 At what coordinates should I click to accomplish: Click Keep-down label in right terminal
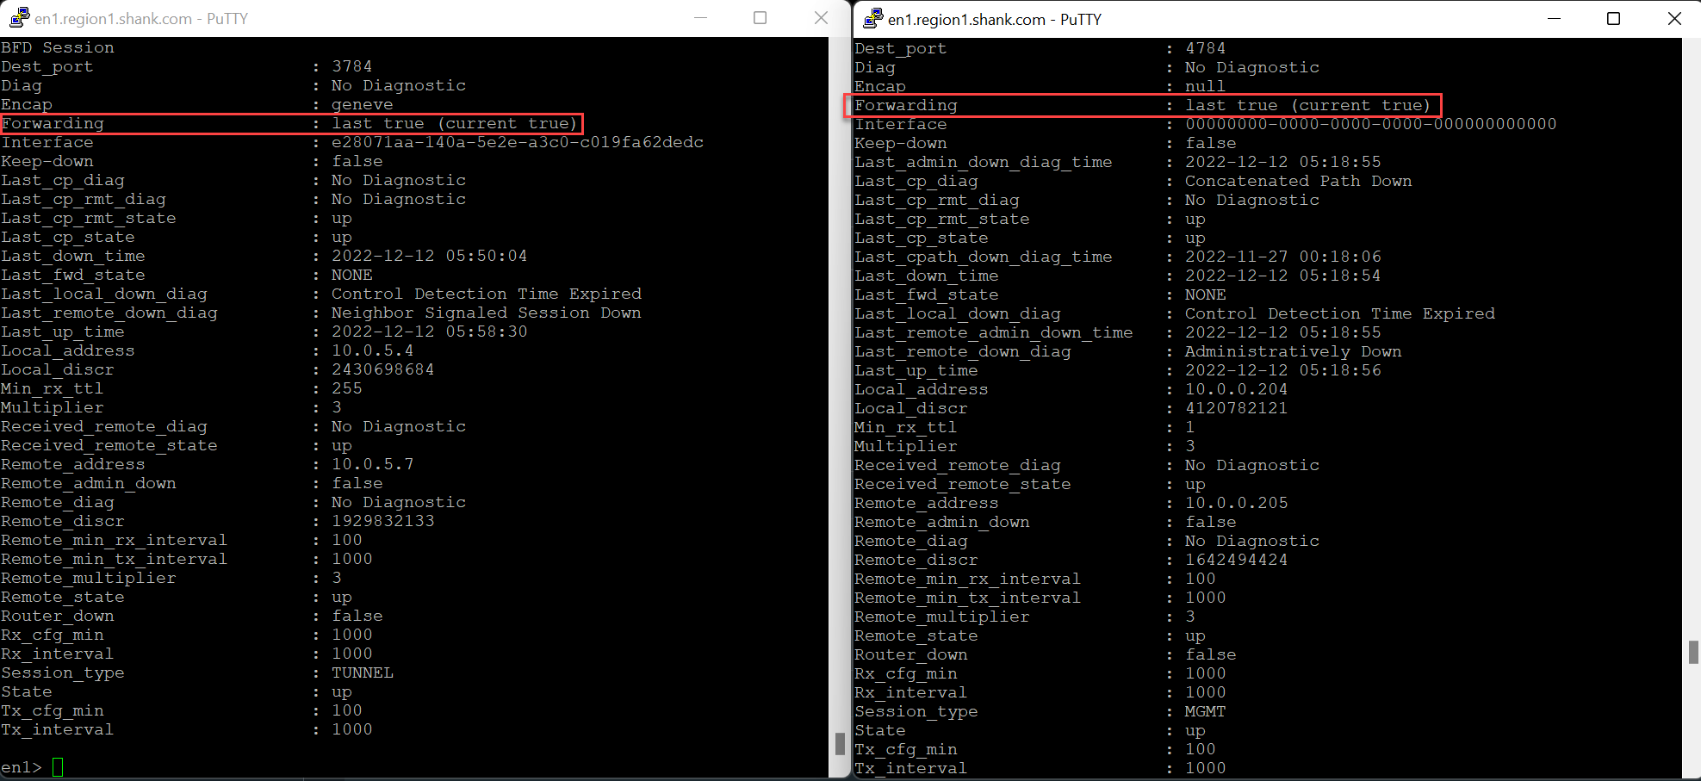[901, 143]
